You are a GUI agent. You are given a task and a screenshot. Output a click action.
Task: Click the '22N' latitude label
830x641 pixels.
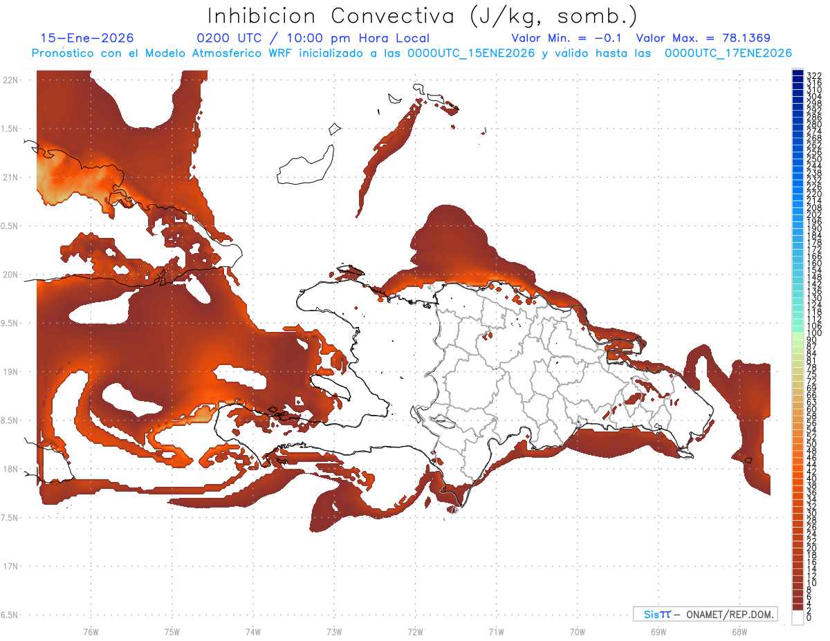point(10,80)
